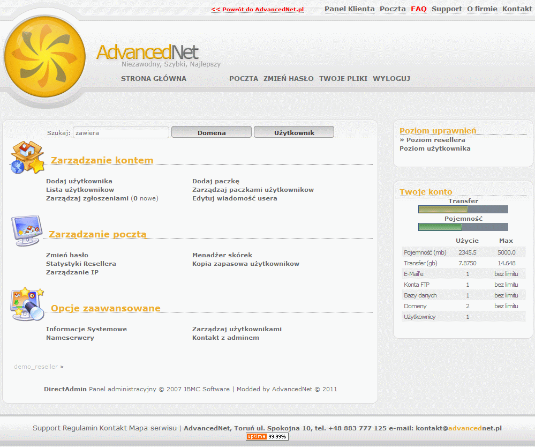Click the Zarządzanie kontem box icon
Viewport: 535px width, 447px height.
coord(27,157)
